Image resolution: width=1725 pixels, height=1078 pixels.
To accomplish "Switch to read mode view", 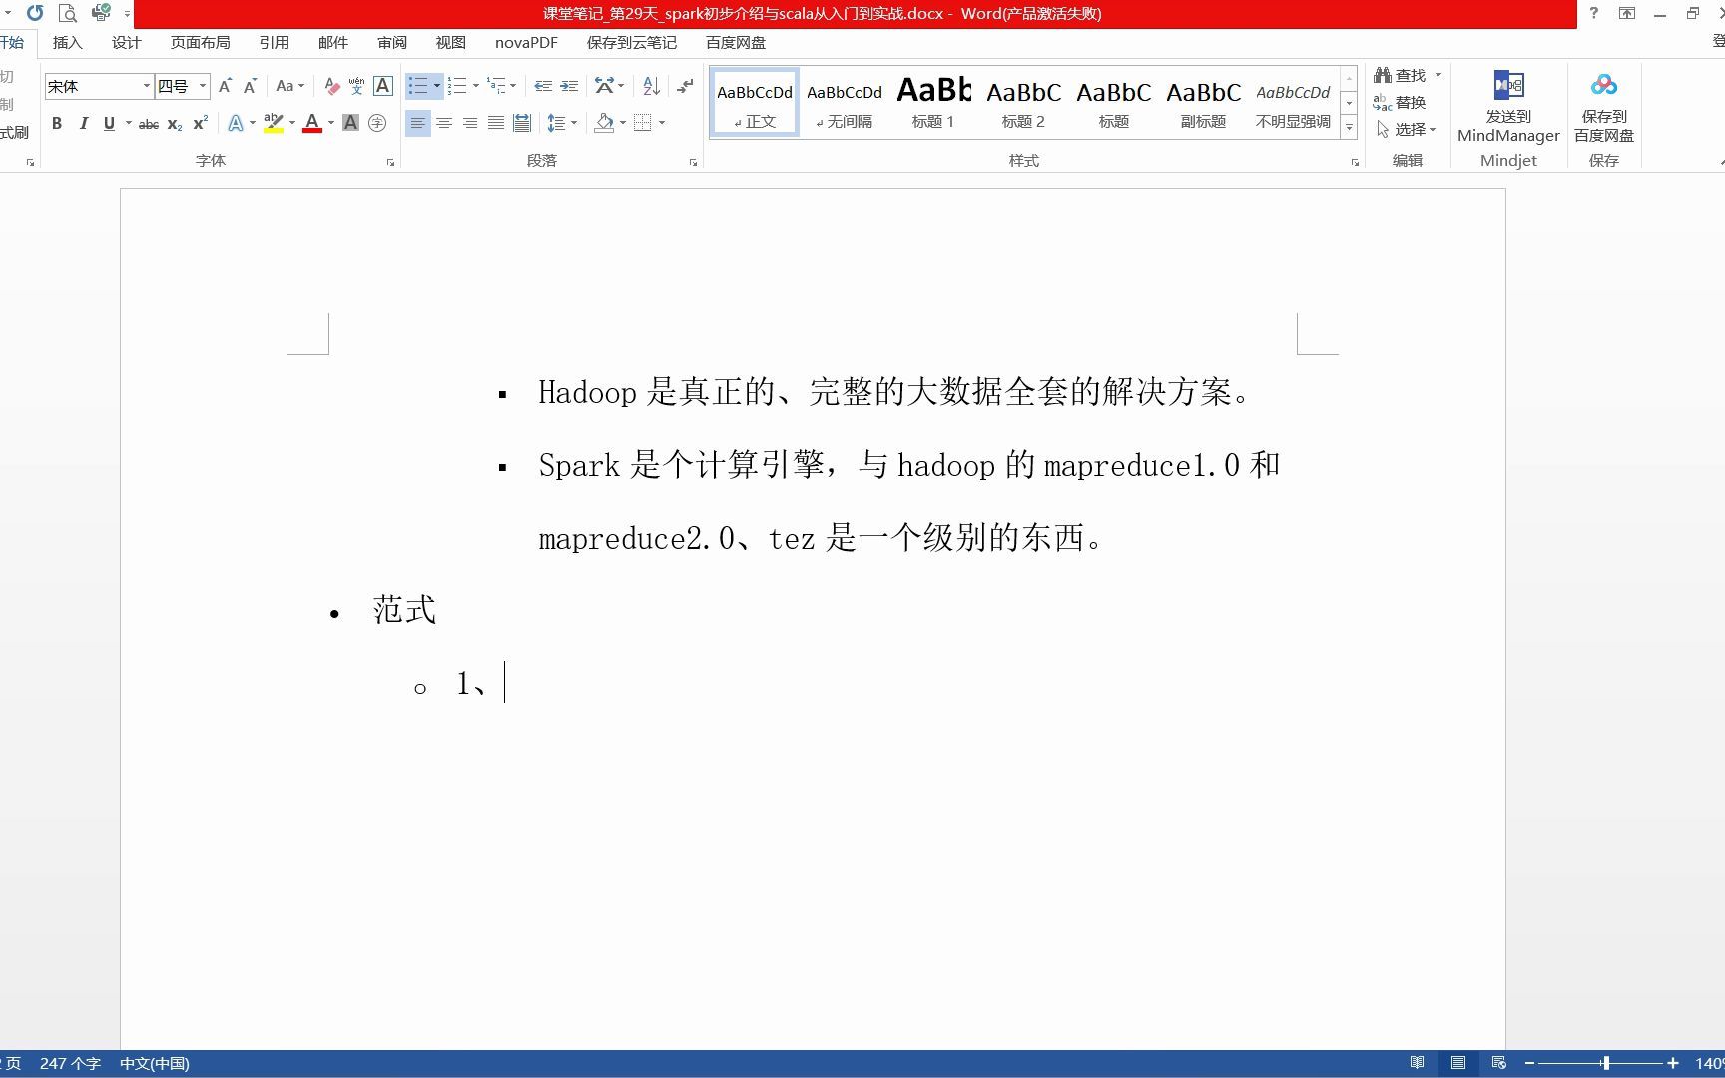I will (1417, 1063).
